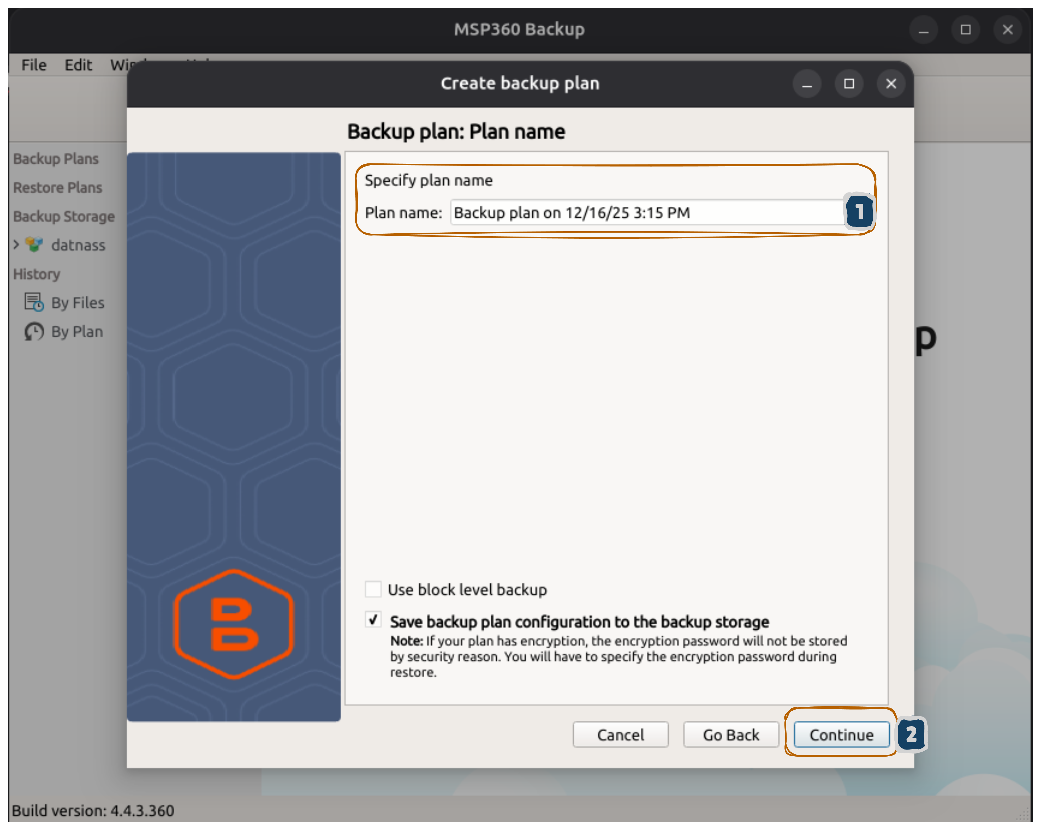1041x830 pixels.
Task: Close the Create backup plan dialog
Action: coord(891,84)
